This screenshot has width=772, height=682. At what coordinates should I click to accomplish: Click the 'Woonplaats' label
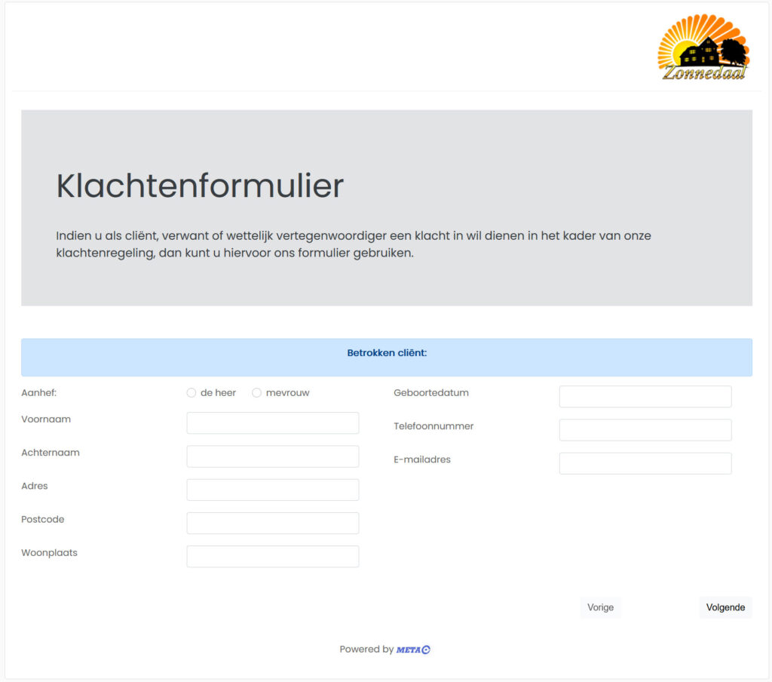tap(49, 553)
